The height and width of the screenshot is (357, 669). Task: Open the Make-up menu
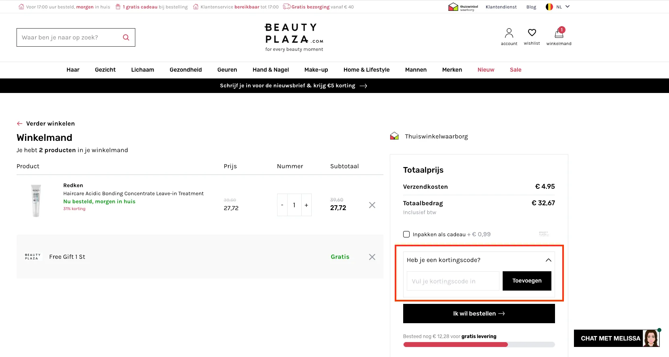[x=316, y=70]
